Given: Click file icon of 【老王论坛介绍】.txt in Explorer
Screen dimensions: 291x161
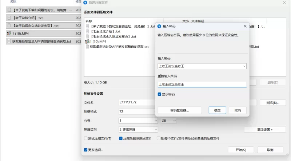Looking at the screenshot, I should (x=9, y=18).
